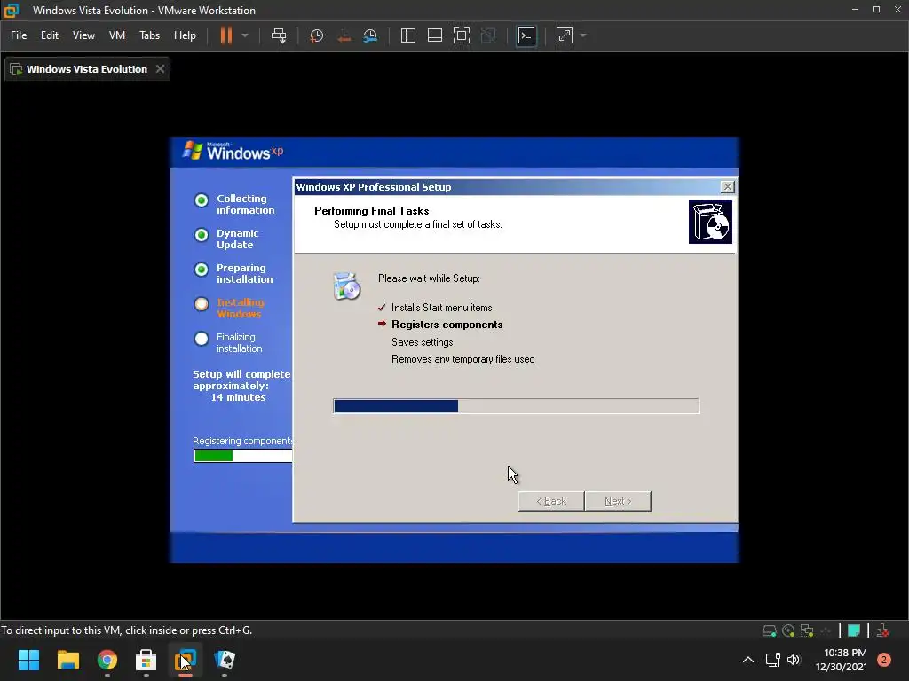Click the Installing Windows step bullet

[202, 304]
